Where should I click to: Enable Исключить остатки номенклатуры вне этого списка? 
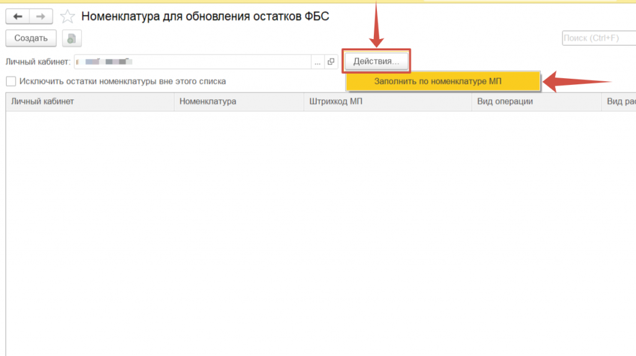click(x=11, y=81)
